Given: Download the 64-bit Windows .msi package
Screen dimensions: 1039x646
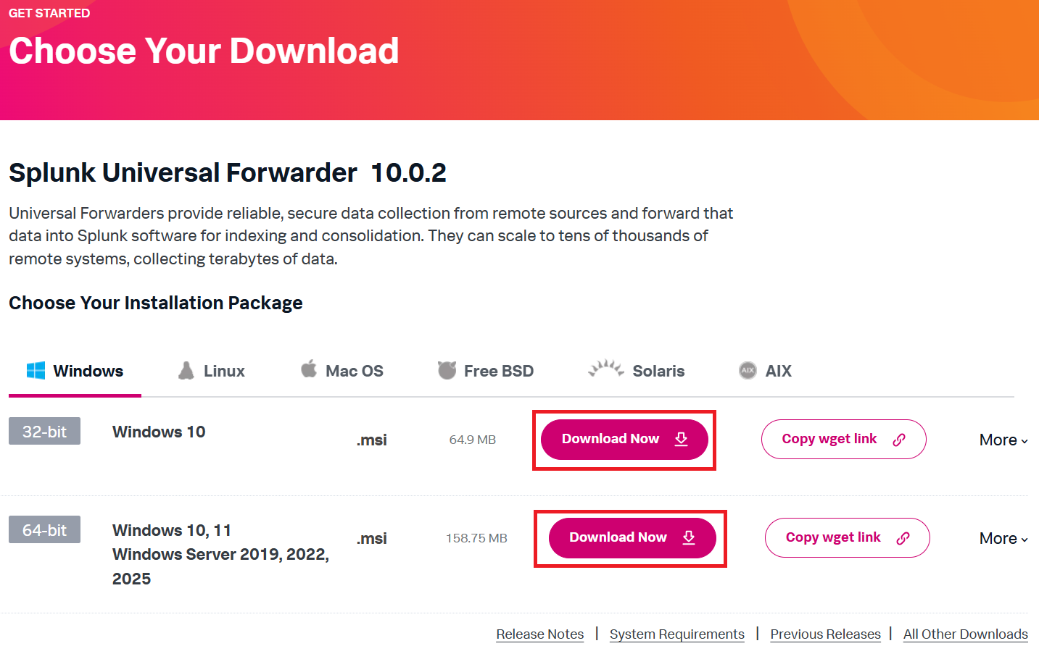Looking at the screenshot, I should coord(632,537).
